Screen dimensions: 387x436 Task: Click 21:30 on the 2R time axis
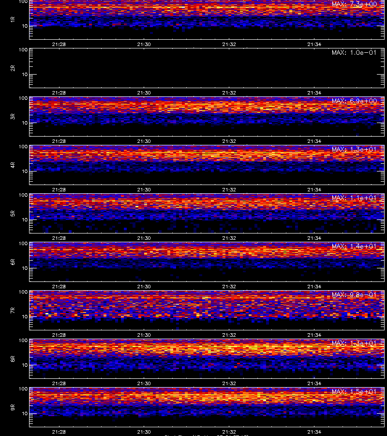tap(144, 93)
